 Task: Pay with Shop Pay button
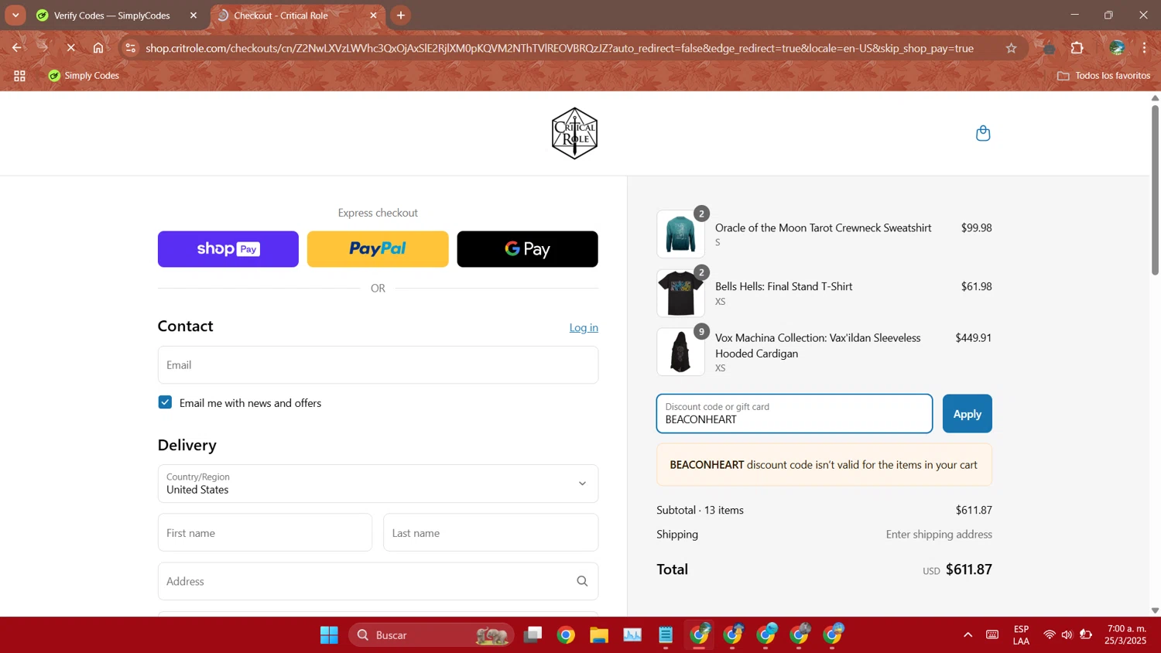pos(228,249)
